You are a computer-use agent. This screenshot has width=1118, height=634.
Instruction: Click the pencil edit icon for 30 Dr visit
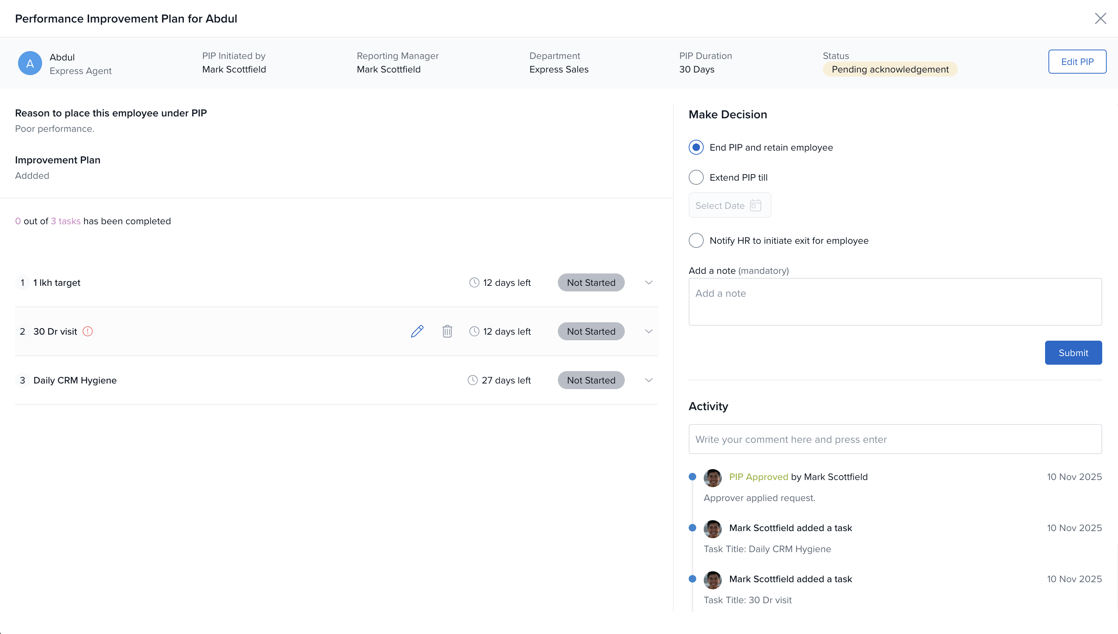tap(417, 331)
